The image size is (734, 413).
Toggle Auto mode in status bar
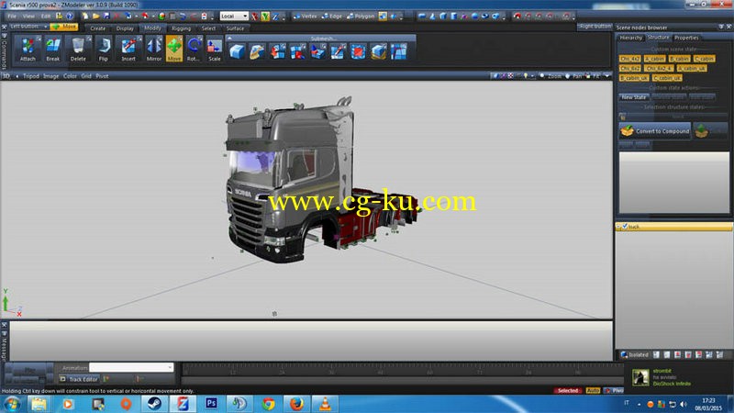(x=593, y=390)
